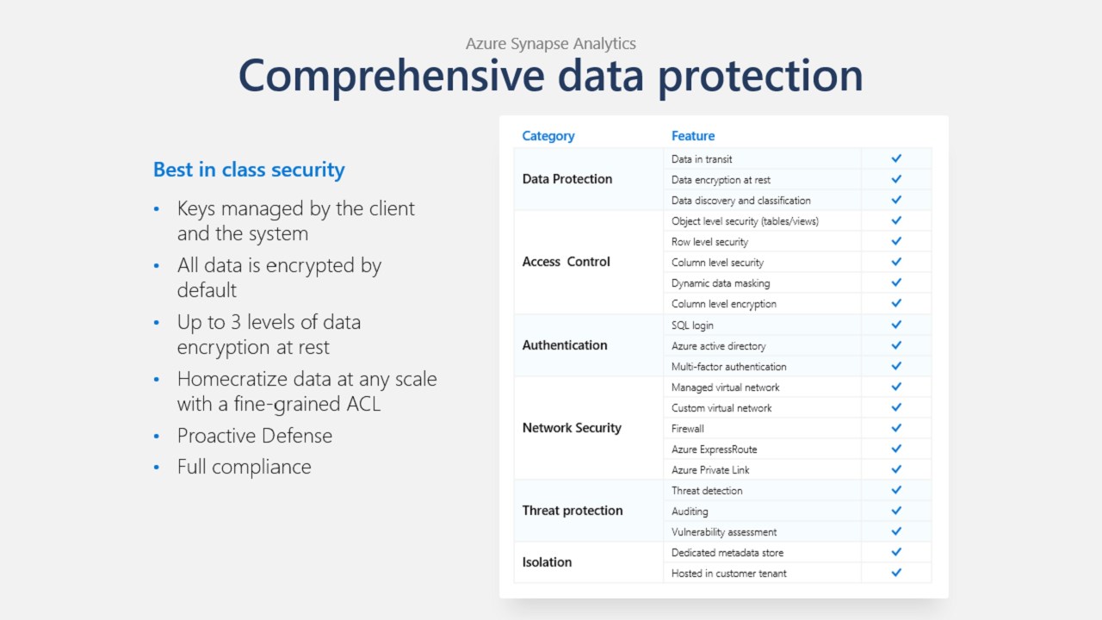Select the Data Protection category cell

567,179
